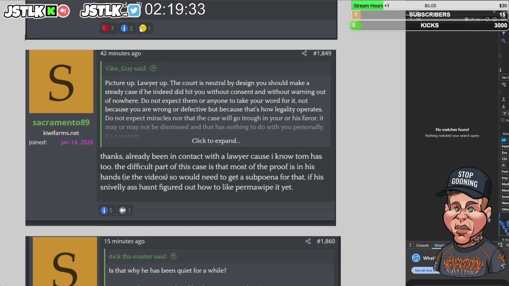
Task: Open the DevTools network search magnifier
Action: click(x=503, y=41)
